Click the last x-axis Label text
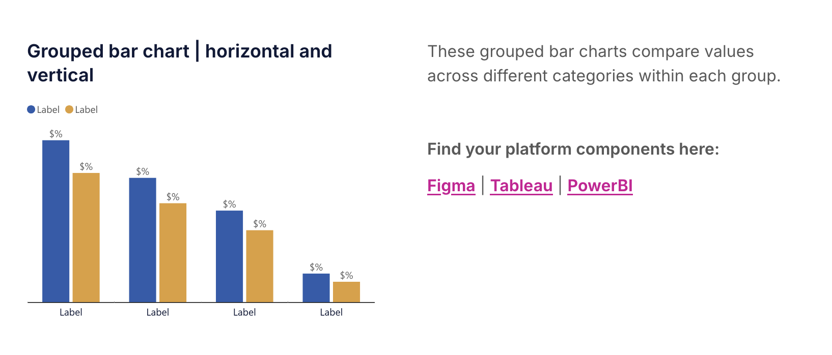Viewport: 832px width, 355px height. pos(331,312)
